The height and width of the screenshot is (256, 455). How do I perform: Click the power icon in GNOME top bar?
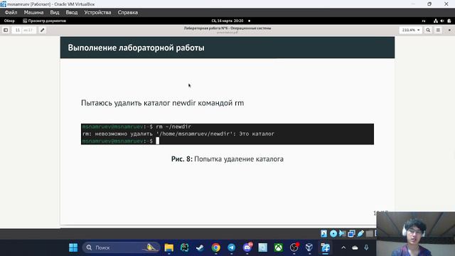[x=449, y=21]
